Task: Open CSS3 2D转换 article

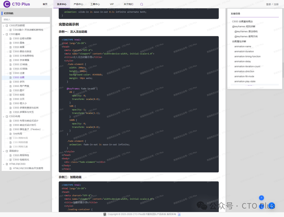Action: point(20,65)
